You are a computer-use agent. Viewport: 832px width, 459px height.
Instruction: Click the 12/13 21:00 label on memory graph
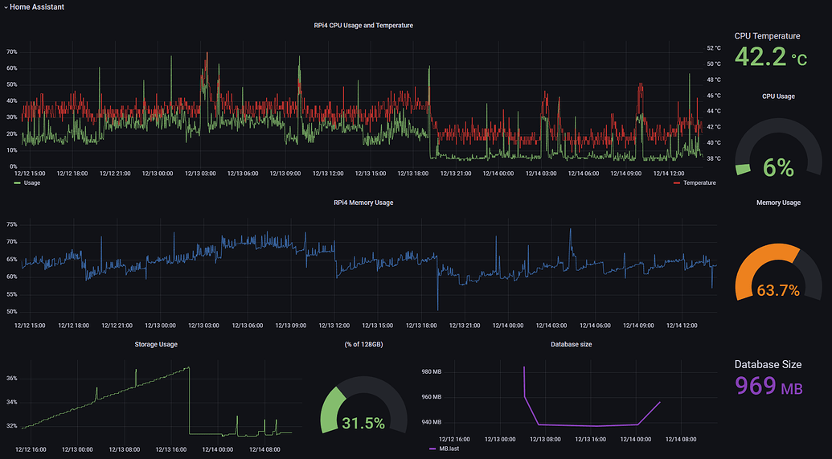[x=463, y=326]
